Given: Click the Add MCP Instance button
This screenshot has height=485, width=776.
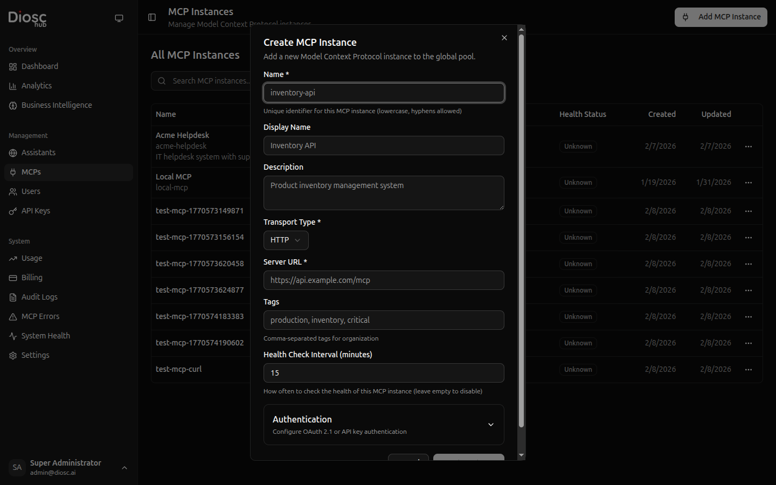Looking at the screenshot, I should 720,17.
